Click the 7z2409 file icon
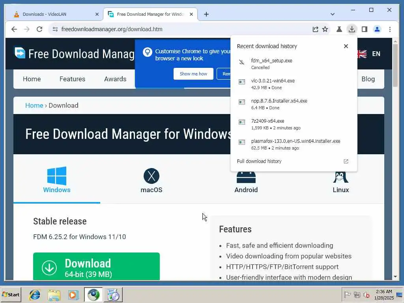This screenshot has height=303, width=404. pyautogui.click(x=242, y=122)
